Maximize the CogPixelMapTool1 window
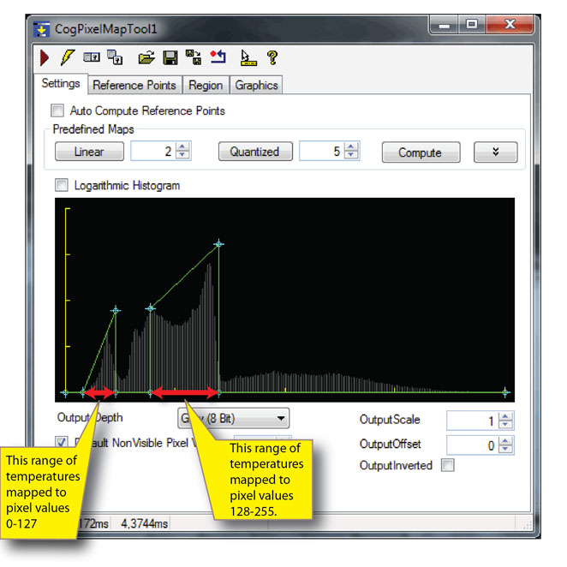The width and height of the screenshot is (567, 567). coord(472,25)
